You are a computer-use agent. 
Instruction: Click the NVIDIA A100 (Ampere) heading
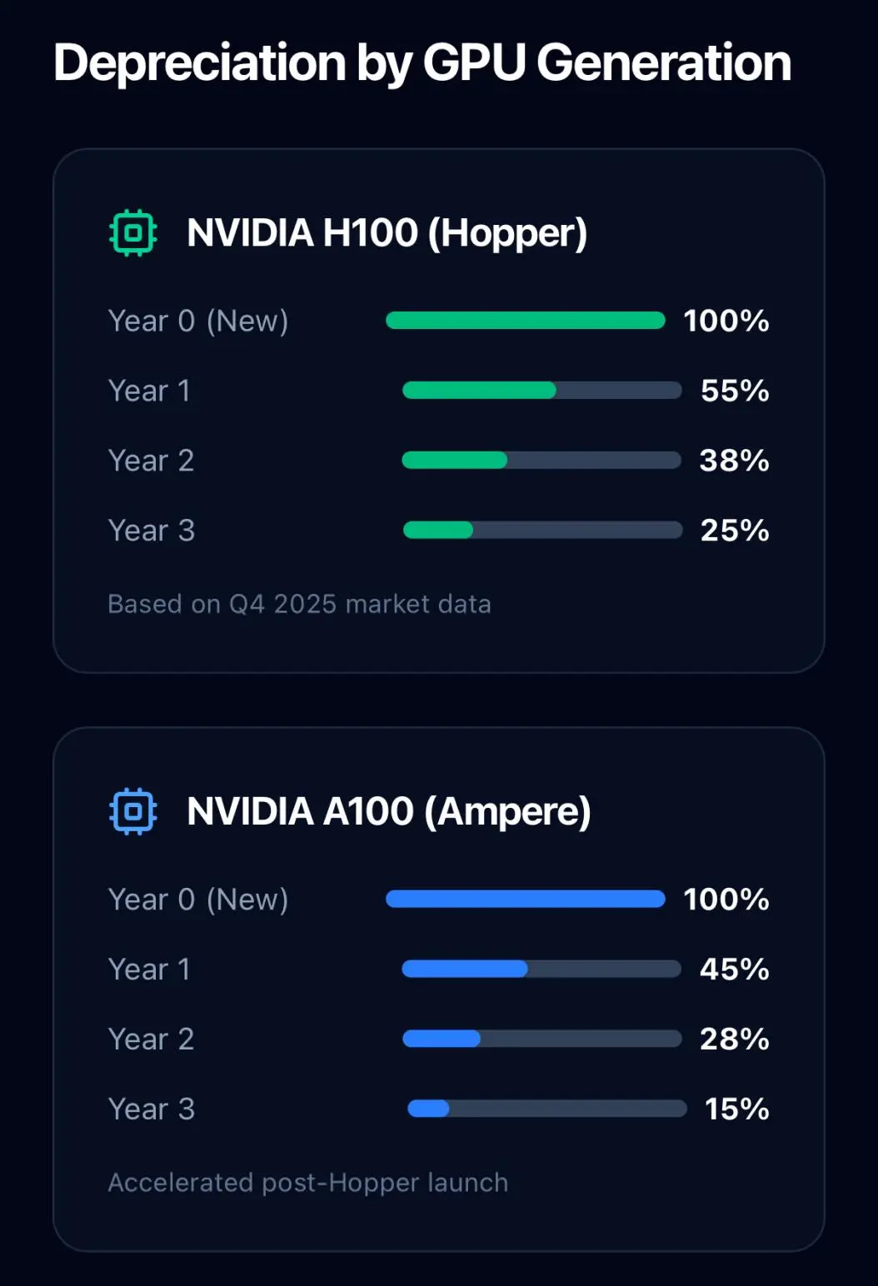(389, 812)
